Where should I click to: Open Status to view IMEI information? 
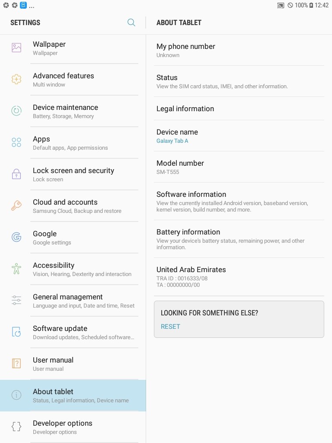(239, 81)
